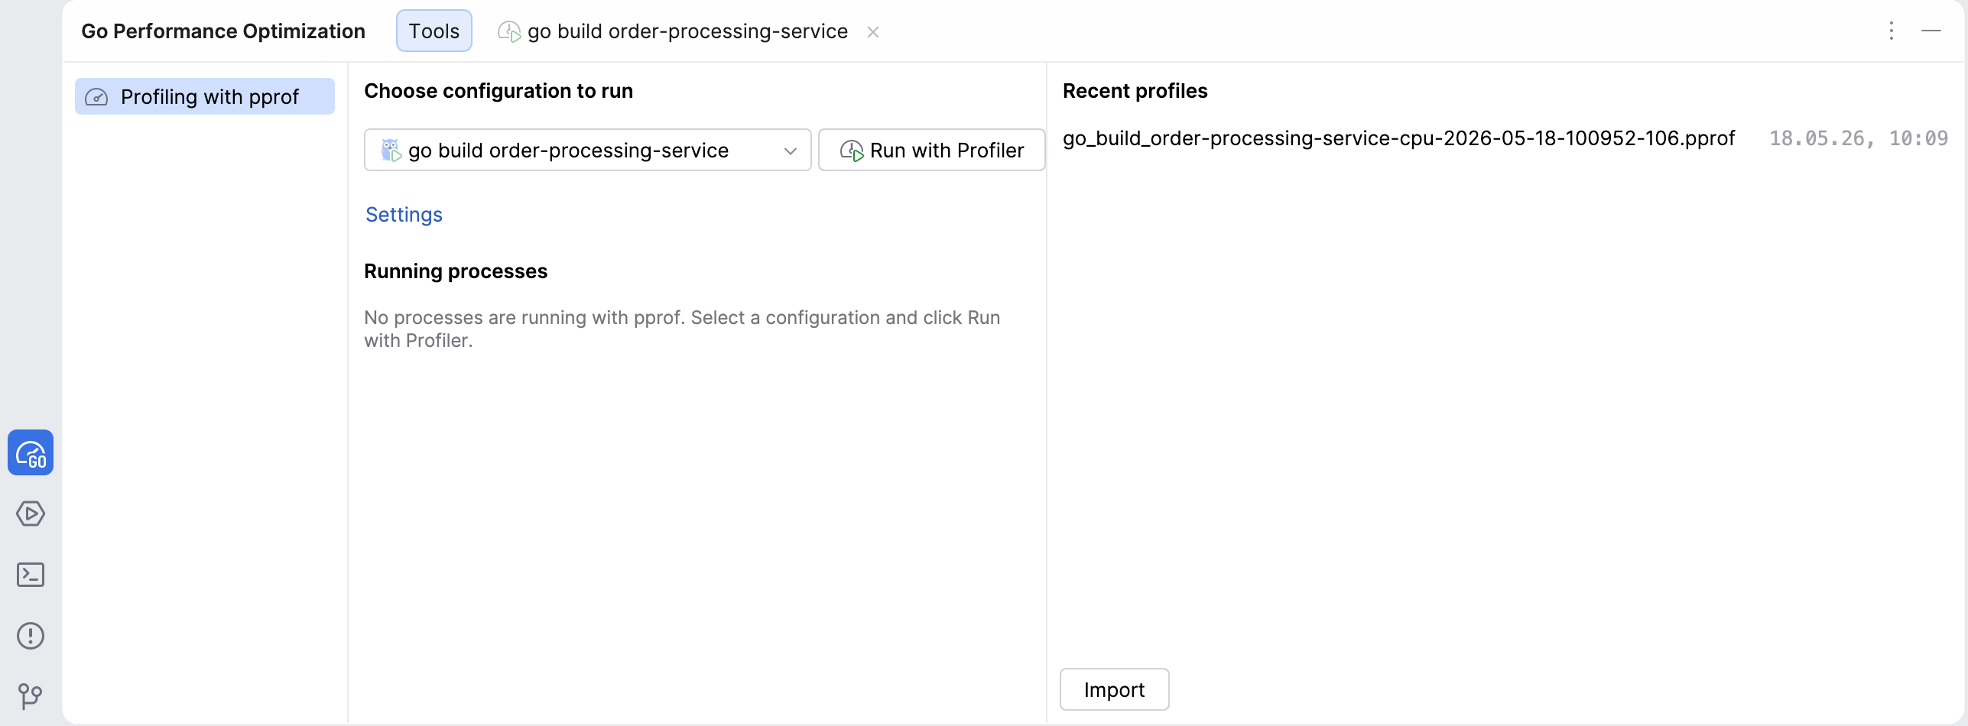Open the Terminal tool window icon
The image size is (1968, 726).
point(31,575)
